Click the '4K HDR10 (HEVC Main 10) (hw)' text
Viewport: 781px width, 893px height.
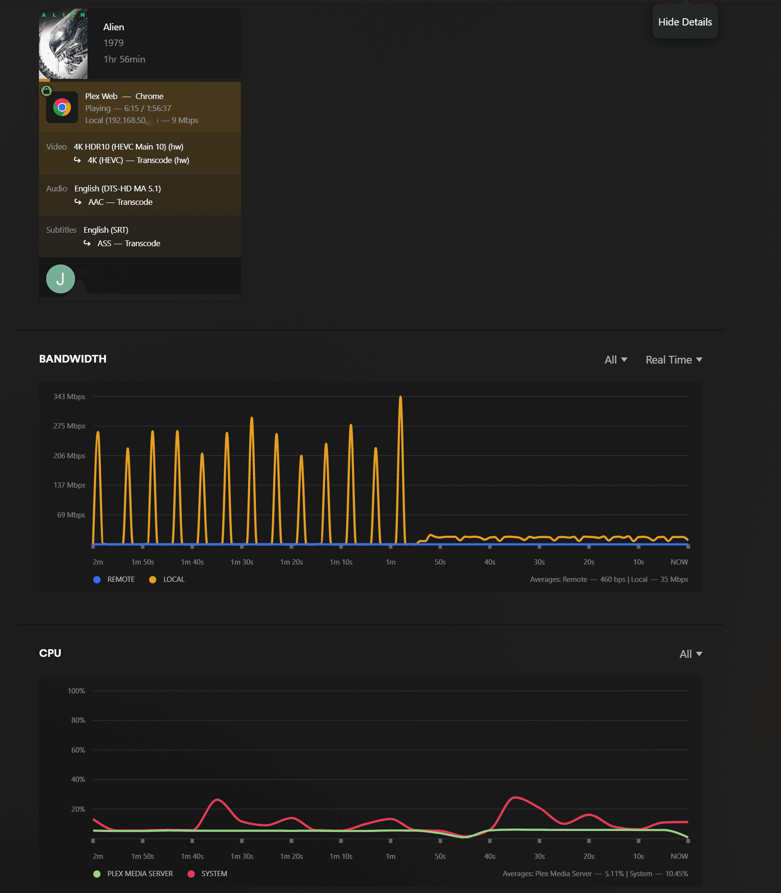click(x=128, y=147)
